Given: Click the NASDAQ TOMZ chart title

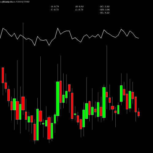Looking at the screenshot, I should tap(23, 2).
